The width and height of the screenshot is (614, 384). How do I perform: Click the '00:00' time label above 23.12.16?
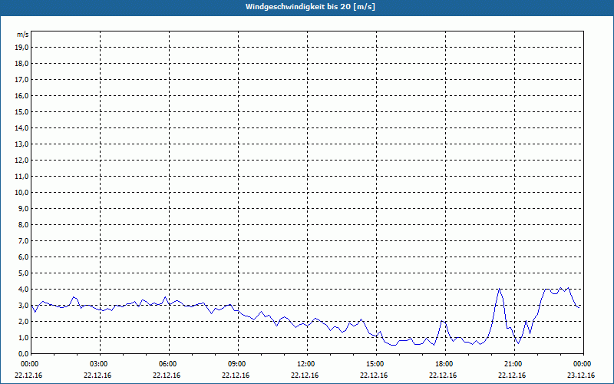pos(583,364)
